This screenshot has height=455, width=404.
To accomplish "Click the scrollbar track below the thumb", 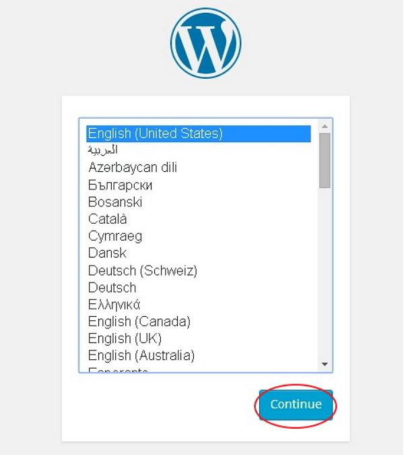I will point(325,270).
